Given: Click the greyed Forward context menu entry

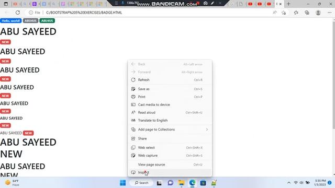Looking at the screenshot, I should click(170, 72).
